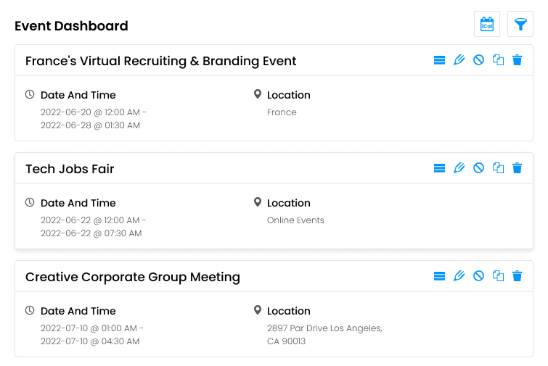Open the Creative Corporate Group Meeting title

tap(133, 277)
